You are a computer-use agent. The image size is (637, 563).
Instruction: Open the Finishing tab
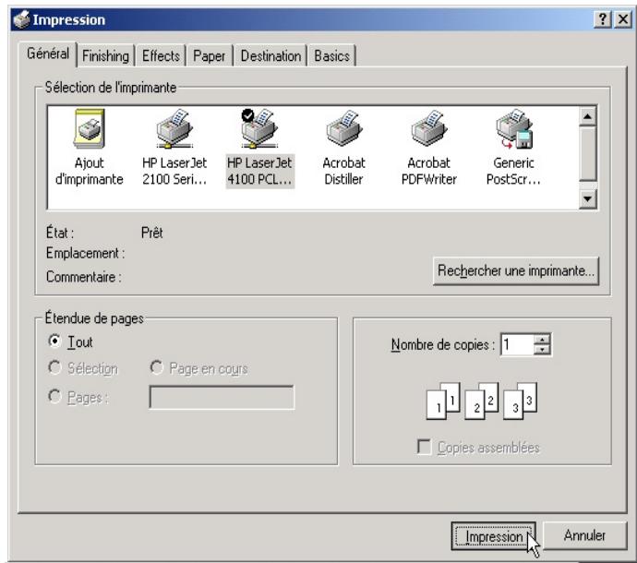[105, 55]
